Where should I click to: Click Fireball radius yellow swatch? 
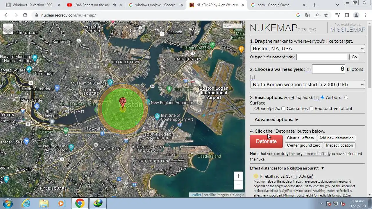pyautogui.click(x=256, y=176)
